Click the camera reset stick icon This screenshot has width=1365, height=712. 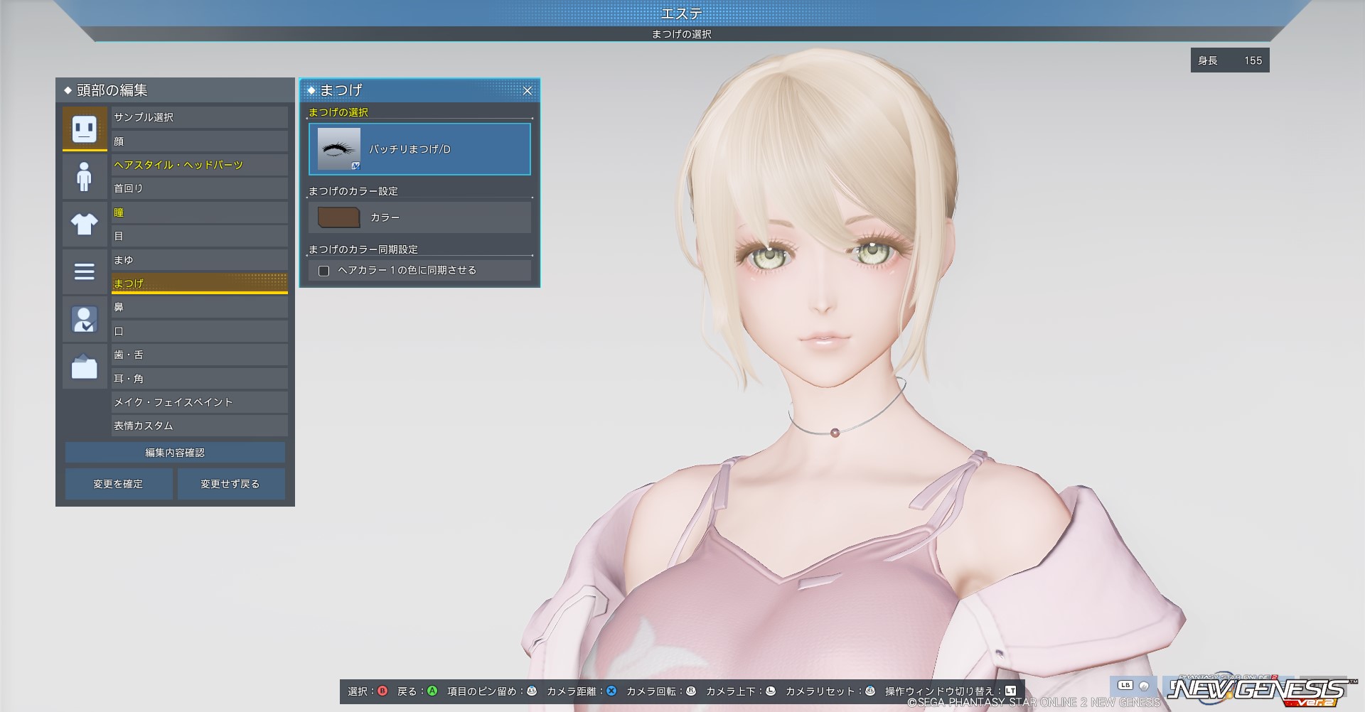(870, 691)
